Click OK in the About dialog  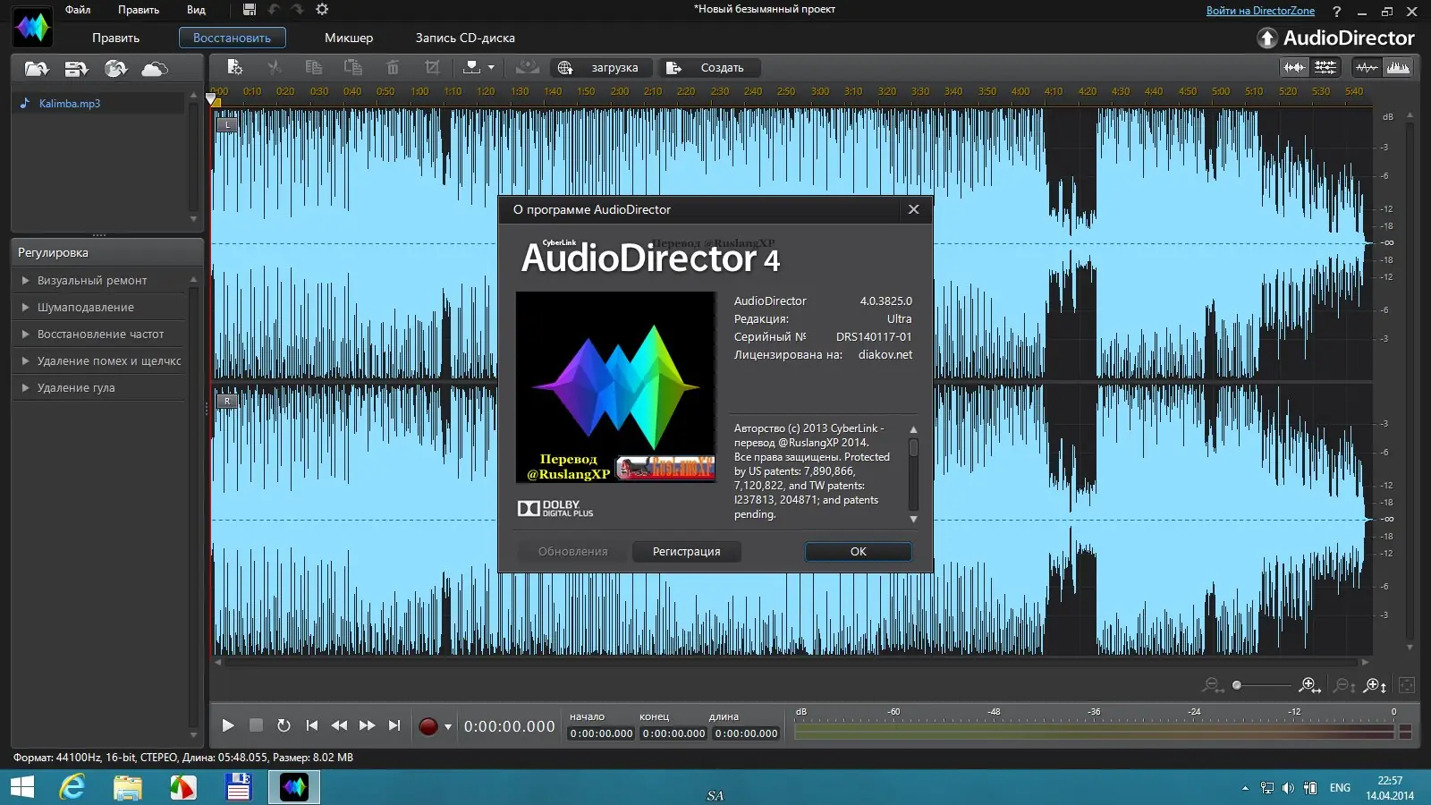click(x=858, y=551)
